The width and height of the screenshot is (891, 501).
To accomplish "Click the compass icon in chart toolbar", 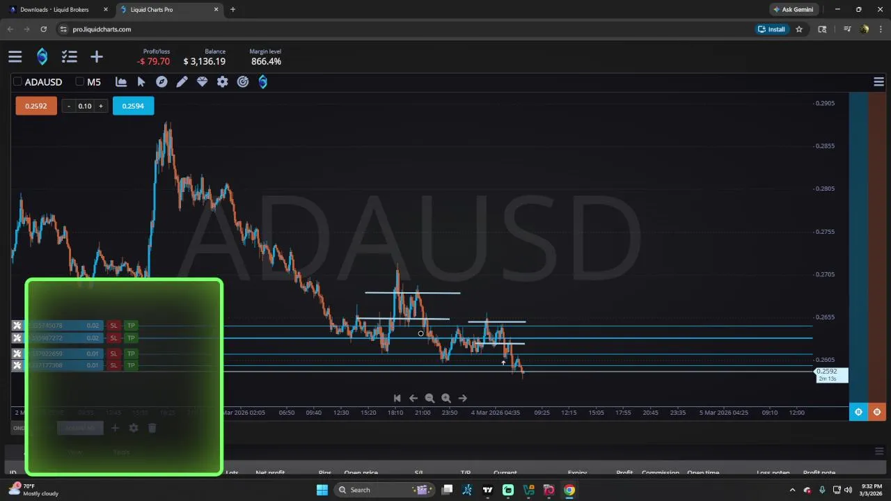I will [161, 82].
